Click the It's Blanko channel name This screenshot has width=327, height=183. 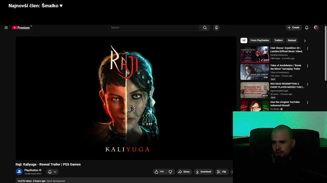point(275,109)
